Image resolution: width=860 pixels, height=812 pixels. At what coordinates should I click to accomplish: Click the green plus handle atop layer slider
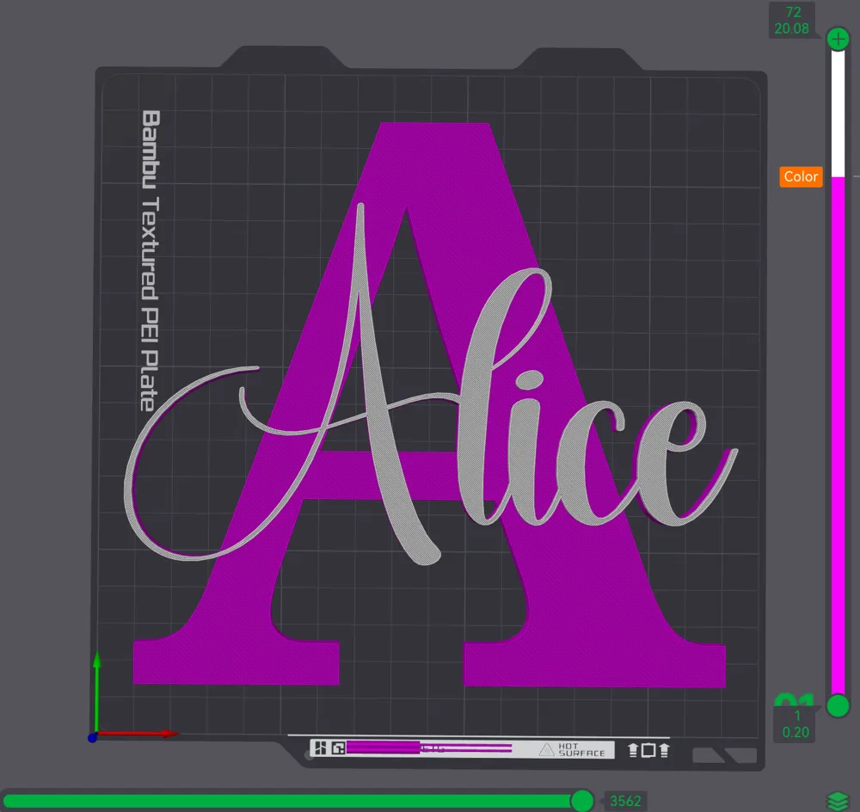click(838, 39)
